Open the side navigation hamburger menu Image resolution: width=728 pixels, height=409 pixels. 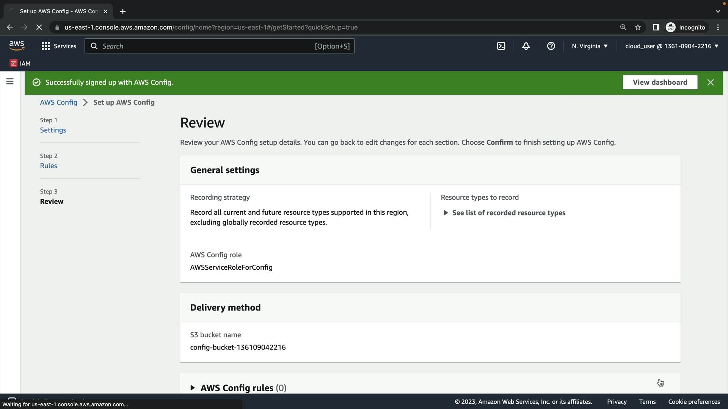tap(10, 81)
